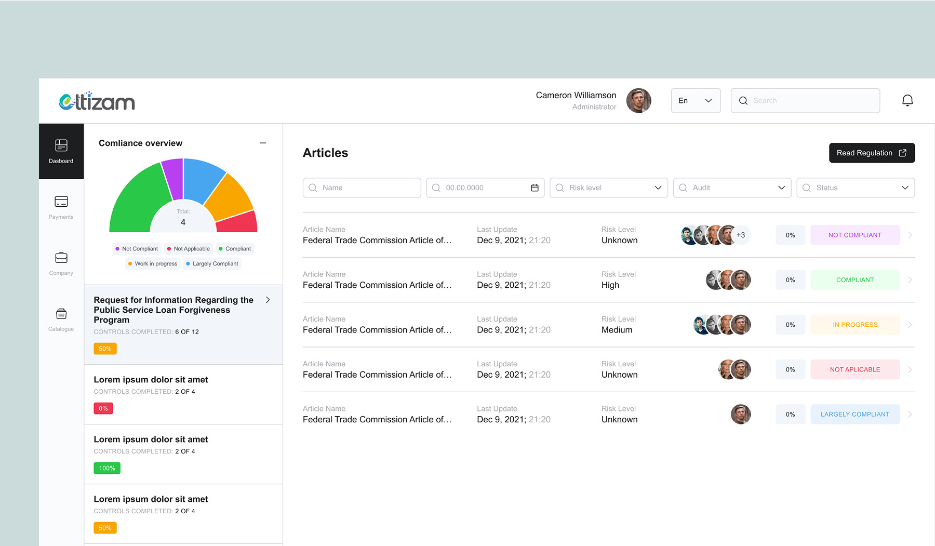Change language using the En selector
935x546 pixels.
696,100
